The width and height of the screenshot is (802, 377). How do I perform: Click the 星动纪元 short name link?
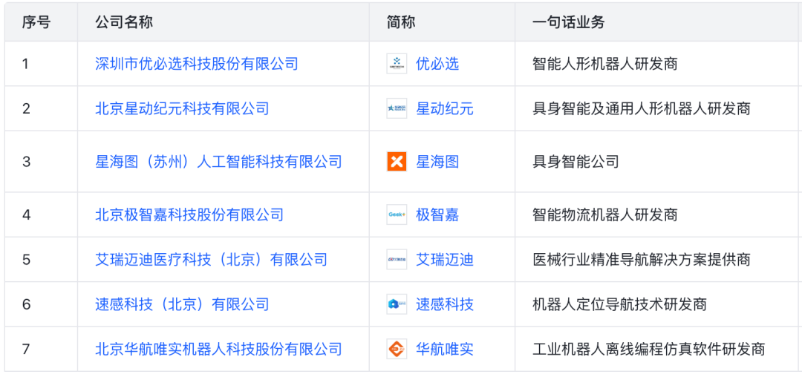point(445,109)
